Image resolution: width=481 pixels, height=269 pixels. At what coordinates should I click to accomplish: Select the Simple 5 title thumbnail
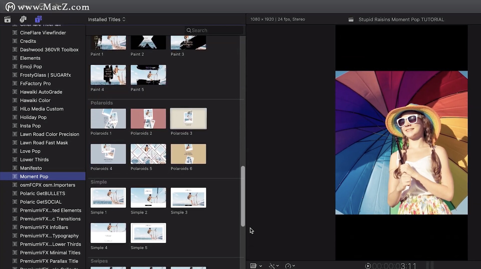point(148,233)
